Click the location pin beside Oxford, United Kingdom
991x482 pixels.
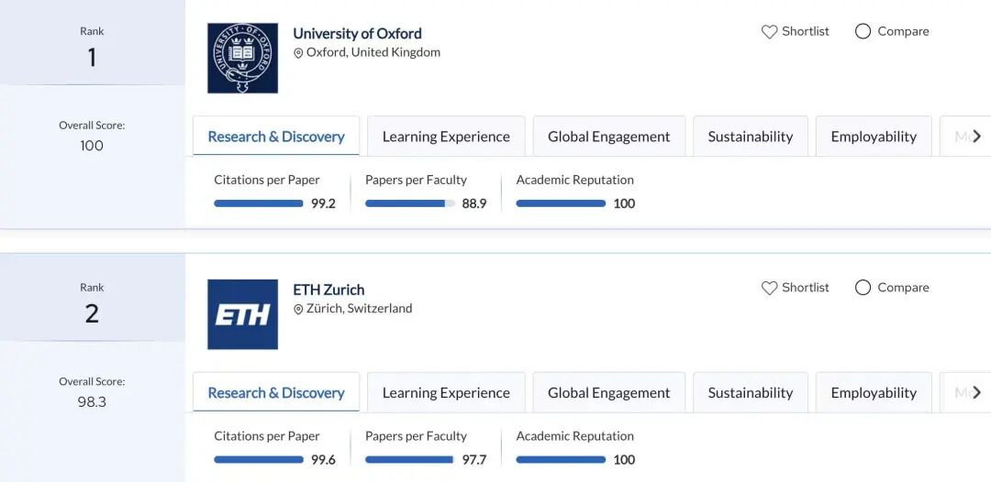[298, 53]
